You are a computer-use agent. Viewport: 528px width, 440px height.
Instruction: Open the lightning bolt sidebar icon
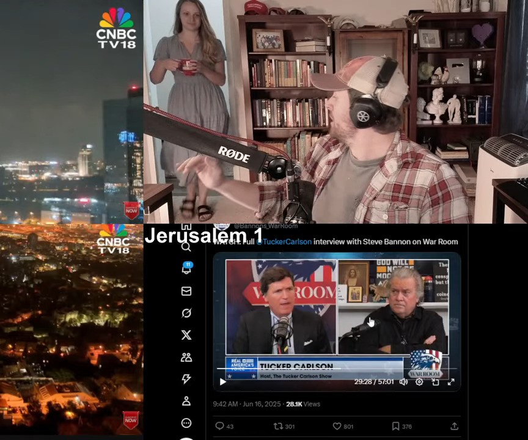[x=186, y=379]
